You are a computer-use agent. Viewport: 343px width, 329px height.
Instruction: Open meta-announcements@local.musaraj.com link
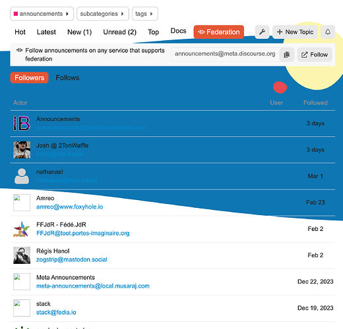click(93, 286)
